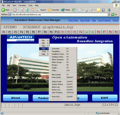Click the Stop Node link
This screenshot has width=120, height=115.
pos(85,20)
